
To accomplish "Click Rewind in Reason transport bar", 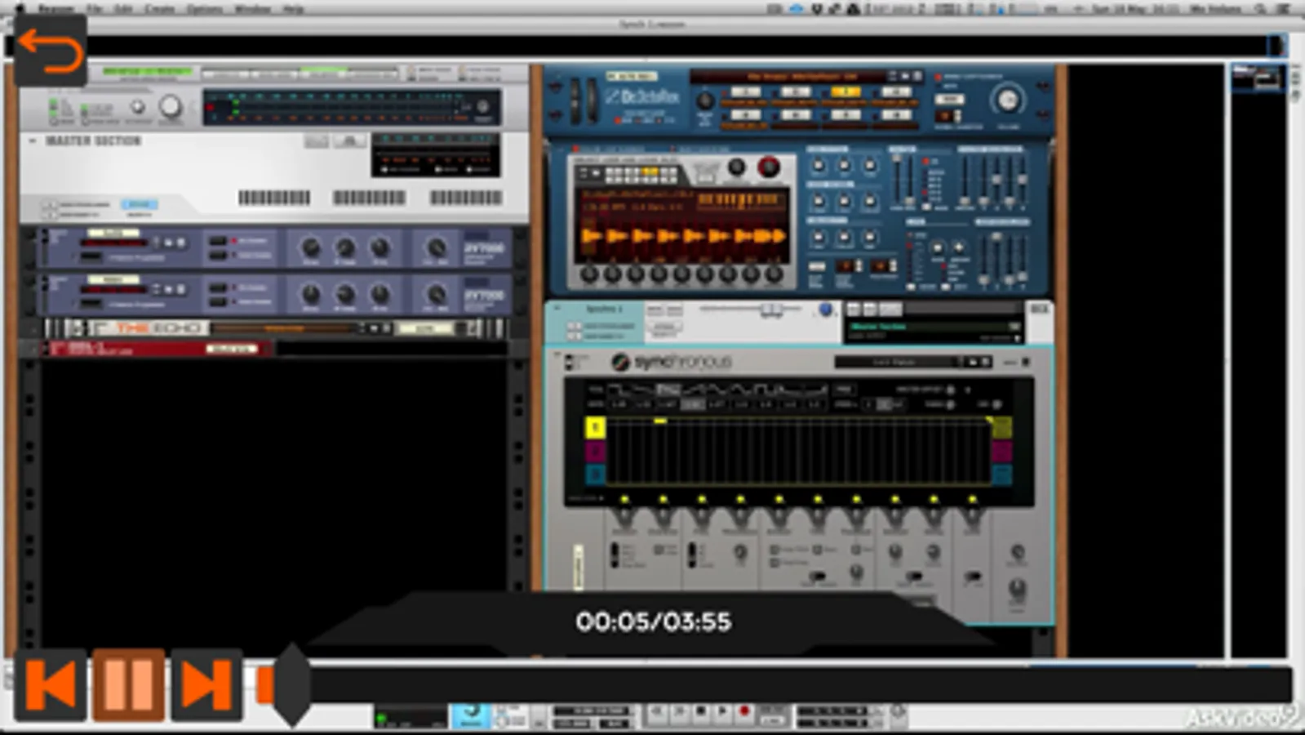I will [658, 712].
